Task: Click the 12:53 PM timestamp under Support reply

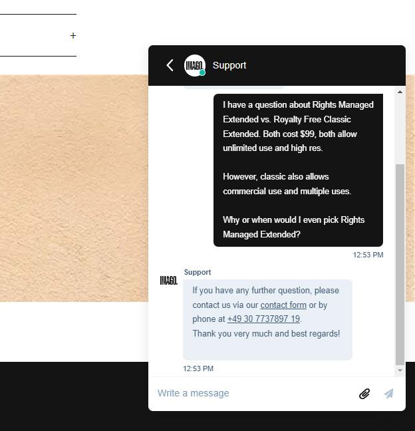Action: [x=198, y=368]
